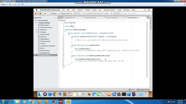Pause the VMware virtual machine

click(10, 5)
